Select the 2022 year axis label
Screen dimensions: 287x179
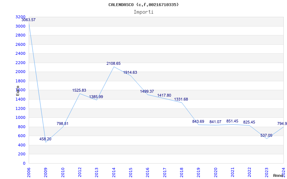coord(250,173)
